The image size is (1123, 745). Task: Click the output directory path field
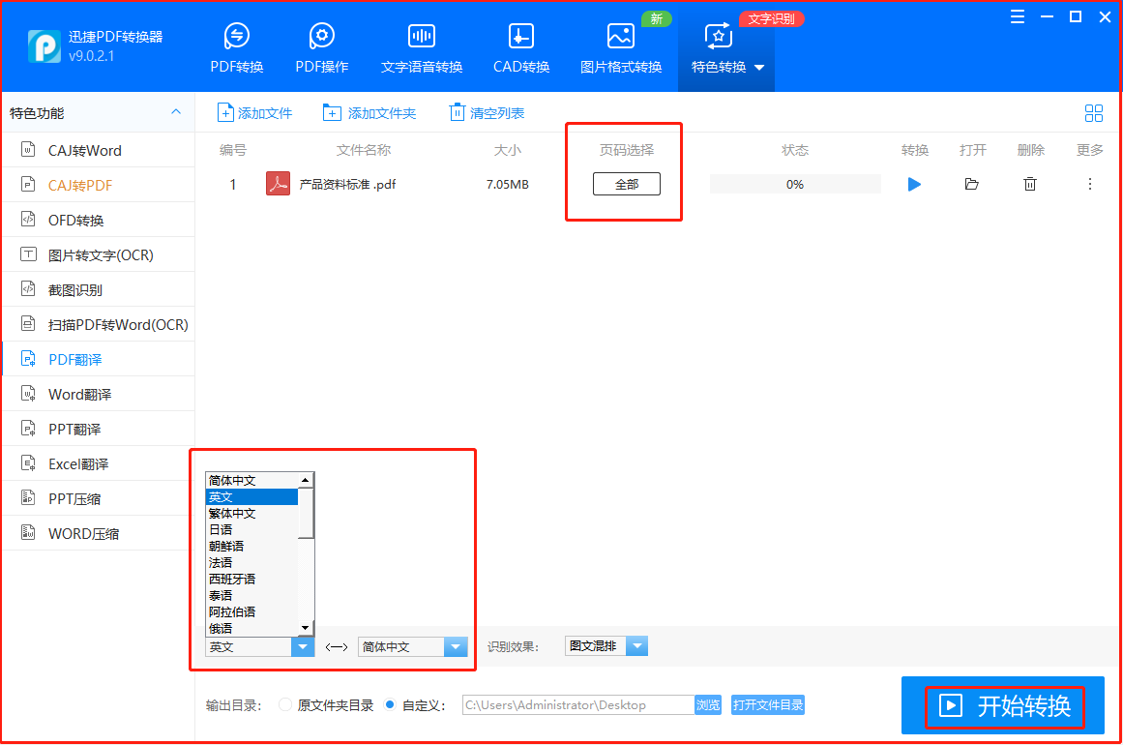pos(578,705)
